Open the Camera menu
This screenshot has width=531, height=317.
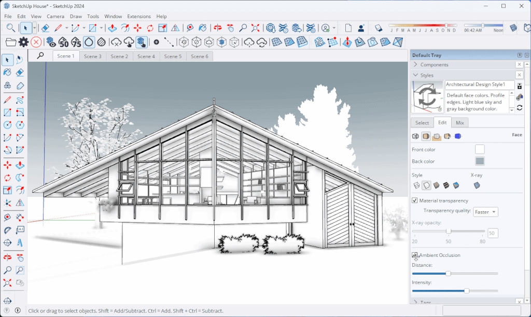55,16
